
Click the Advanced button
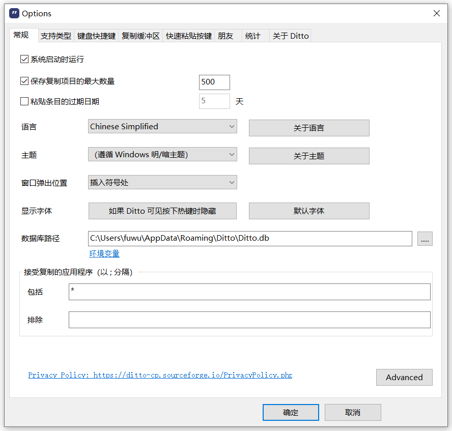(x=404, y=377)
